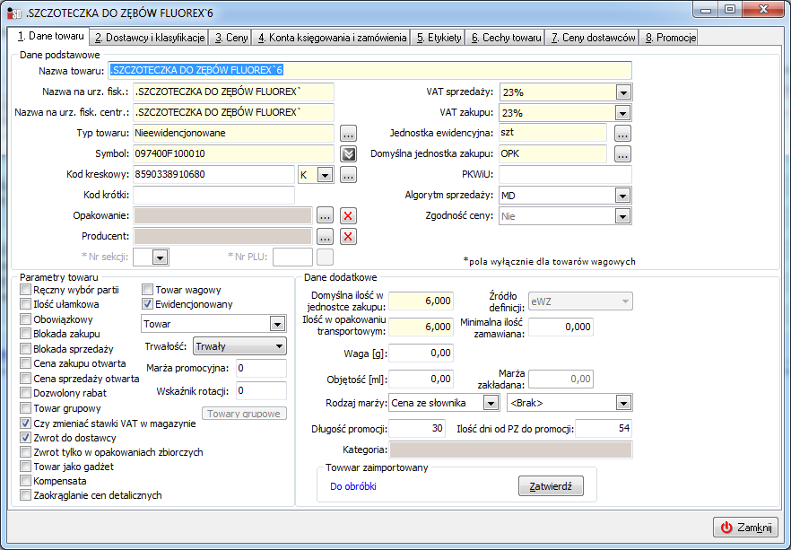Check Towar jako gadżet
Screen dimensions: 791x550
(25, 467)
